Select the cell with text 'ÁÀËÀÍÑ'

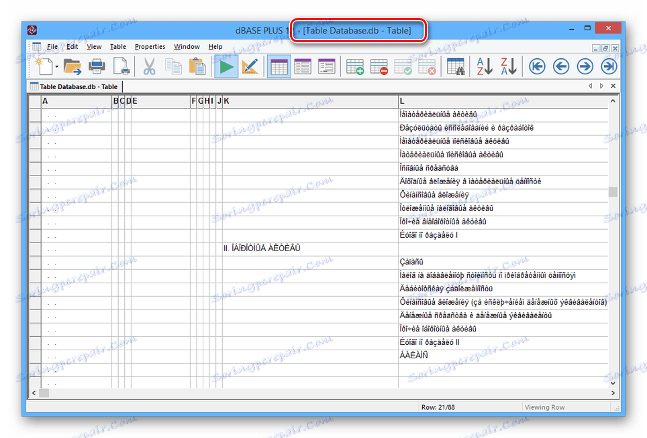503,355
